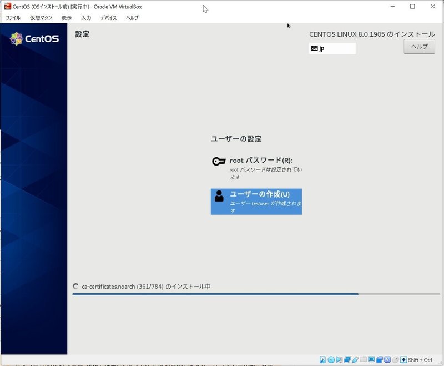
Task: Click the mouse integration icon in status bar
Action: click(x=396, y=360)
